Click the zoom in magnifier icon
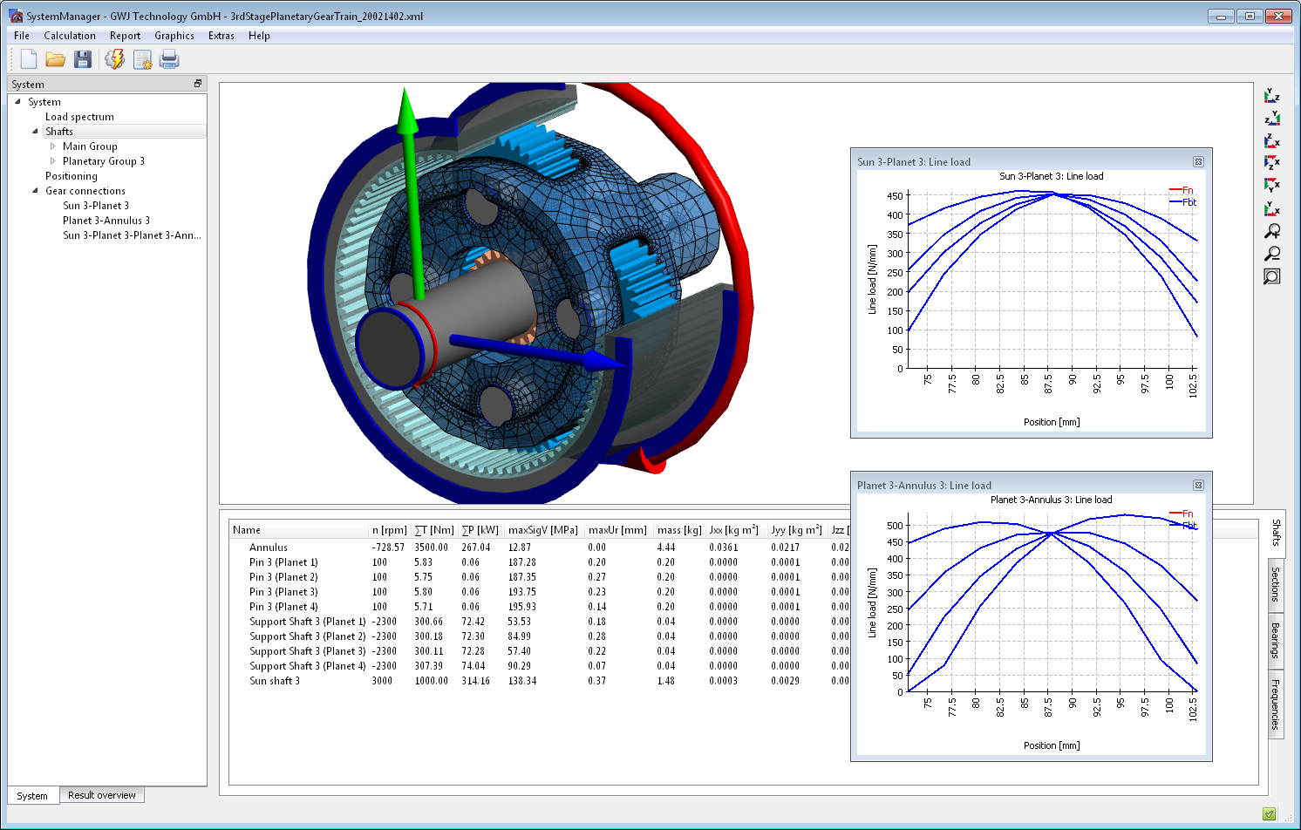Image resolution: width=1301 pixels, height=830 pixels. pos(1272,231)
